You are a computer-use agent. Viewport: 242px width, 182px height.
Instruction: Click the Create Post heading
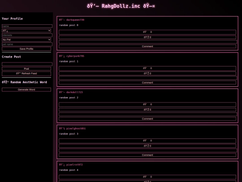11,57
